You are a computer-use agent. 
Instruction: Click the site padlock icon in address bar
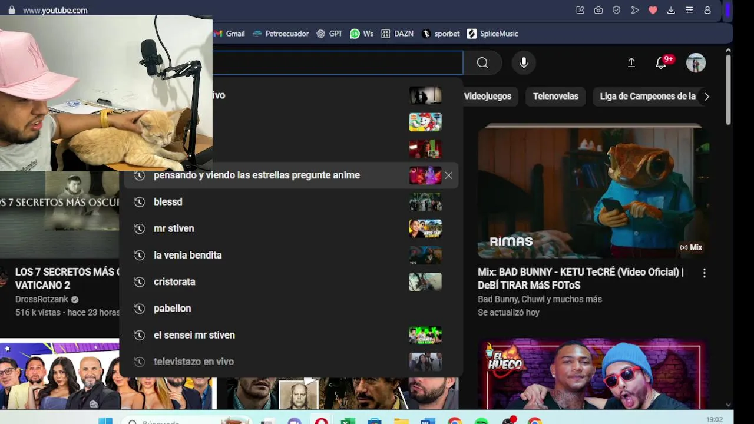coord(12,10)
